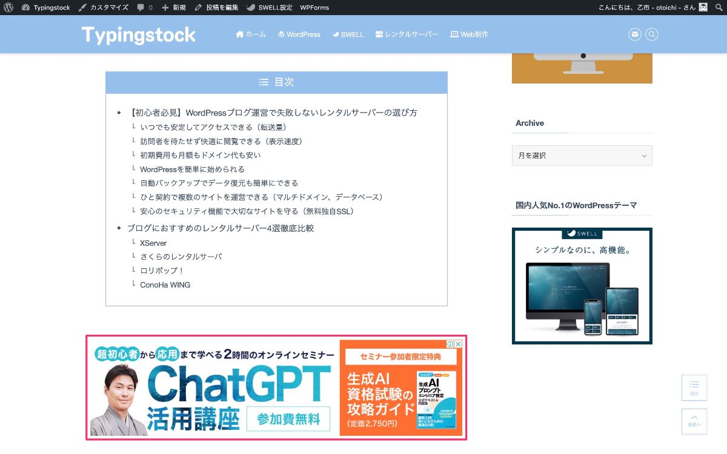The height and width of the screenshot is (454, 727).
Task: Jump to 初期費用も月額もドメイン代も安い section
Action: pos(201,155)
